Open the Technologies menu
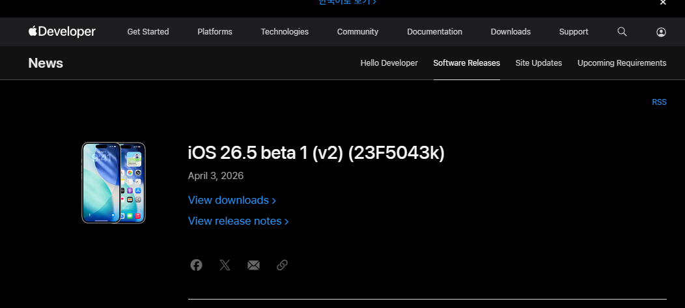Image resolution: width=685 pixels, height=308 pixels. pyautogui.click(x=285, y=32)
